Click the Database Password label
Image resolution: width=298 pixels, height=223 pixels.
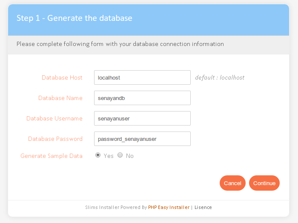(x=55, y=139)
